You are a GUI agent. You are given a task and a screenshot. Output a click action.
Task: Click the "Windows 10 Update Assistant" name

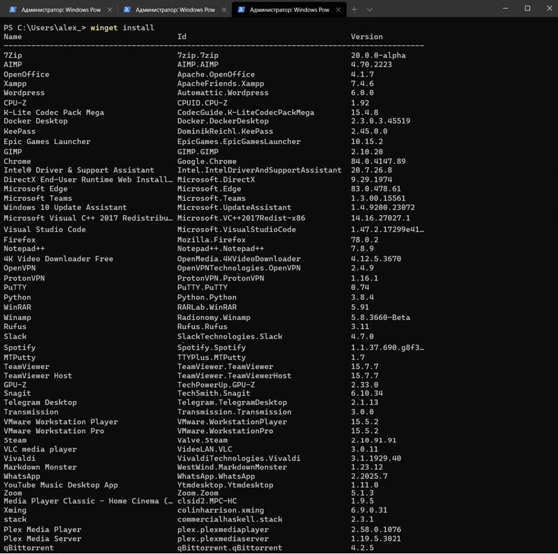(x=65, y=208)
